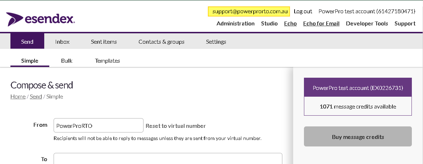
Task: Open the Templates sub-tab
Action: (107, 61)
